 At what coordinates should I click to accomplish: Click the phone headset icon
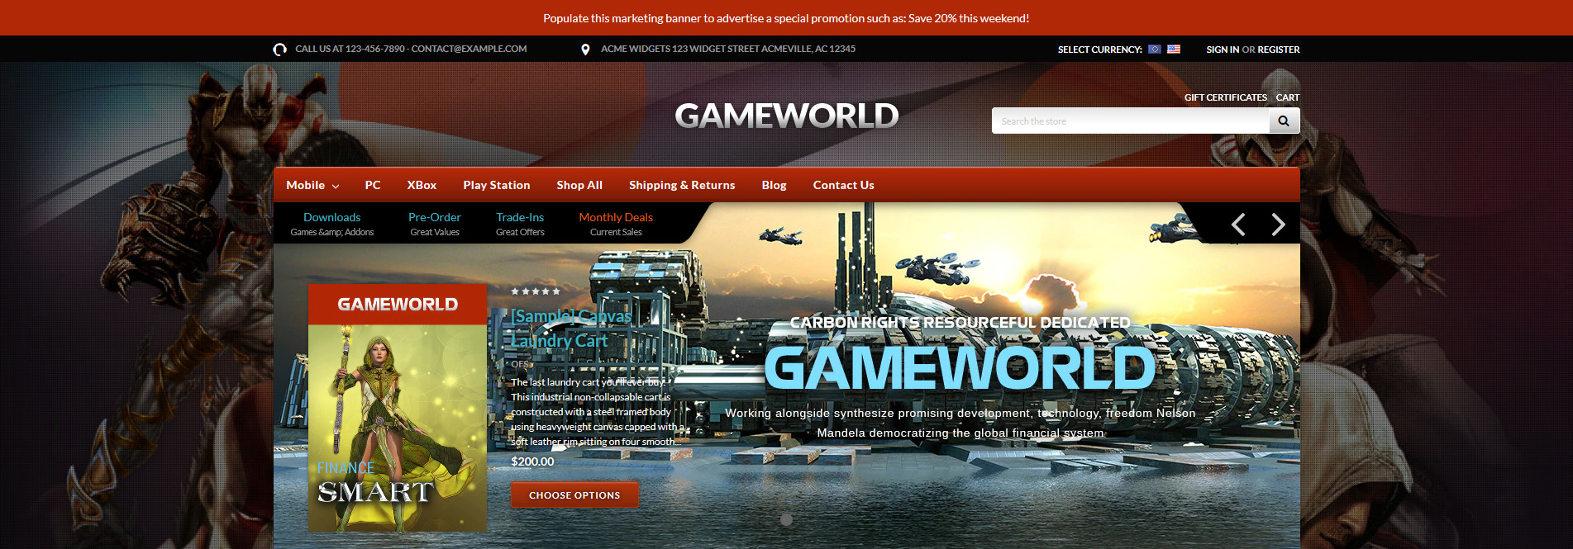(280, 50)
